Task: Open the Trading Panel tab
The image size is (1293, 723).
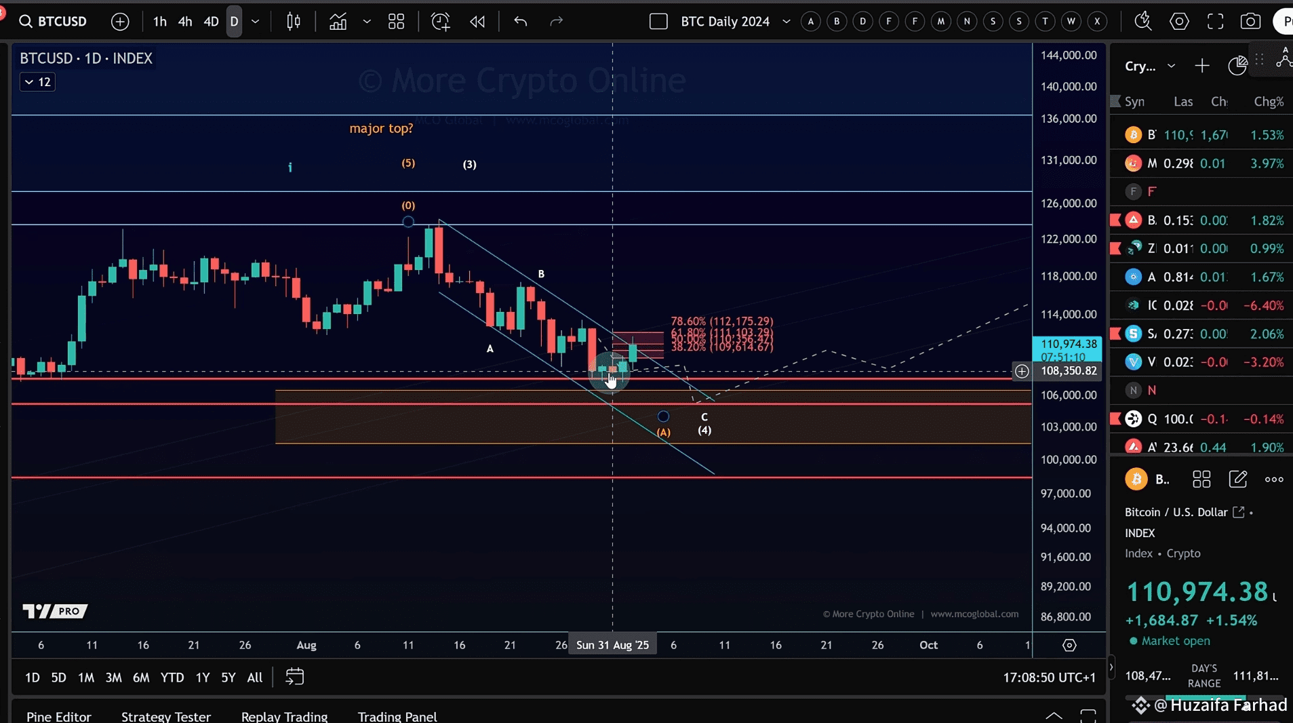Action: pyautogui.click(x=397, y=717)
